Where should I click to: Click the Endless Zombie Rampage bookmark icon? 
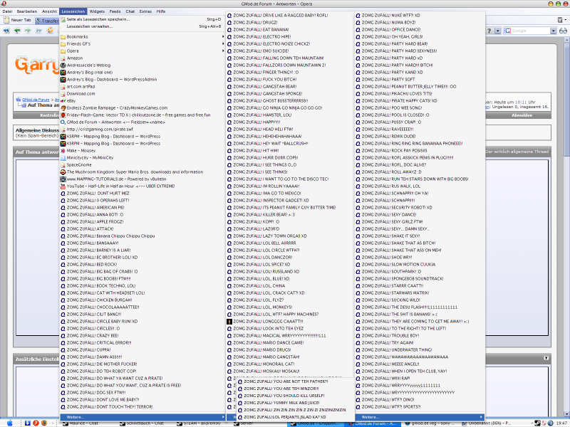[x=63, y=107]
